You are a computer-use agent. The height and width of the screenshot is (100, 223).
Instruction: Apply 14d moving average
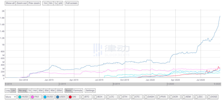click(35, 90)
